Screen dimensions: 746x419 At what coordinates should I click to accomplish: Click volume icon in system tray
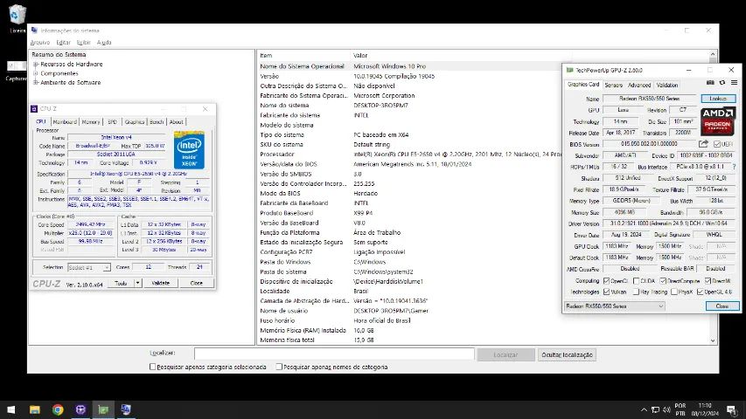point(666,409)
